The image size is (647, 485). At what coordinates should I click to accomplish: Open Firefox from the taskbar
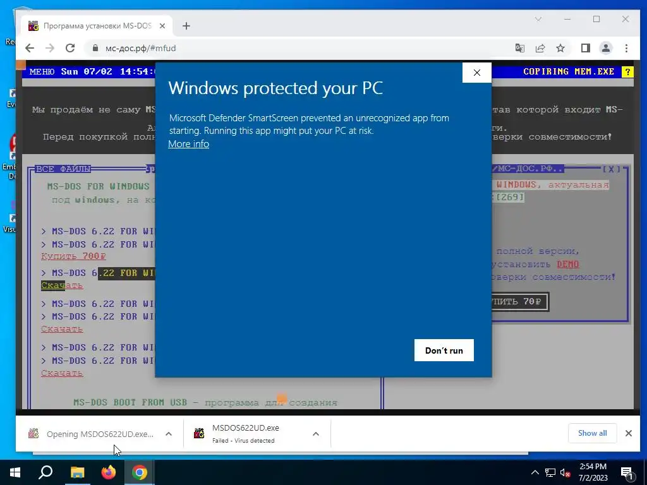[109, 472]
